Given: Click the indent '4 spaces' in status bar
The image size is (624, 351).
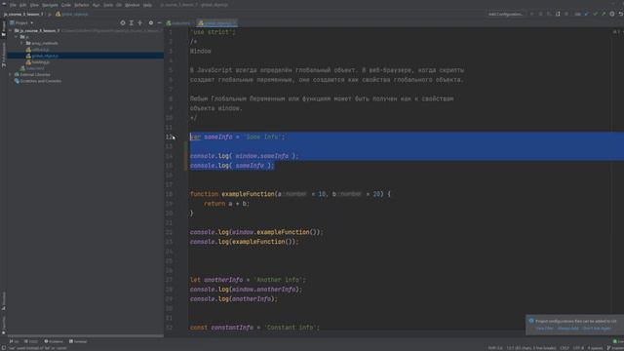Looking at the screenshot, I should [x=595, y=348].
